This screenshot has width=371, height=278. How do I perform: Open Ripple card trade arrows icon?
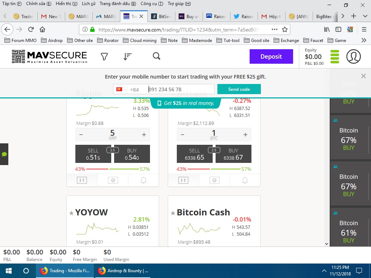click(82, 180)
